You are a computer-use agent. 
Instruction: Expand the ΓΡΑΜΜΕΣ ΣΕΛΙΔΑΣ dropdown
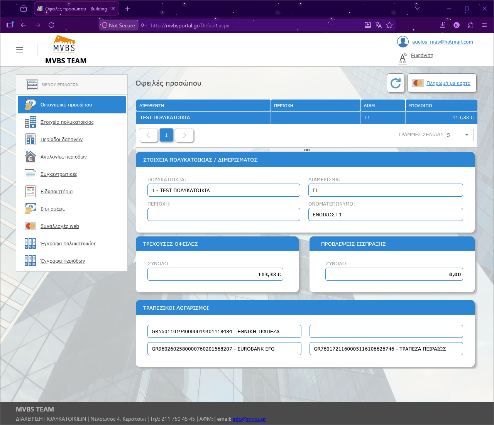[x=459, y=135]
